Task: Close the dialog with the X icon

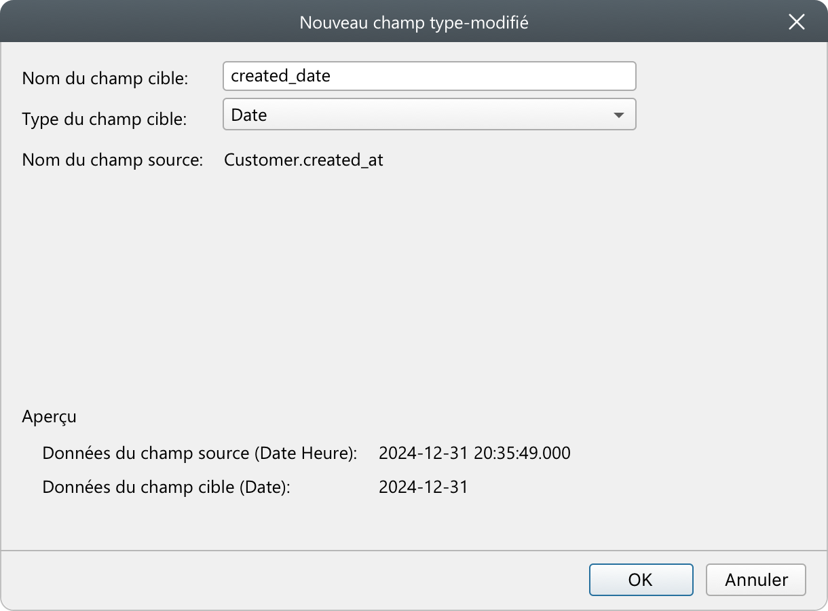Action: pyautogui.click(x=796, y=22)
